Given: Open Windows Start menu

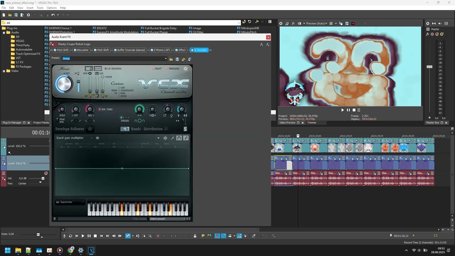Looking at the screenshot, I should (7, 250).
